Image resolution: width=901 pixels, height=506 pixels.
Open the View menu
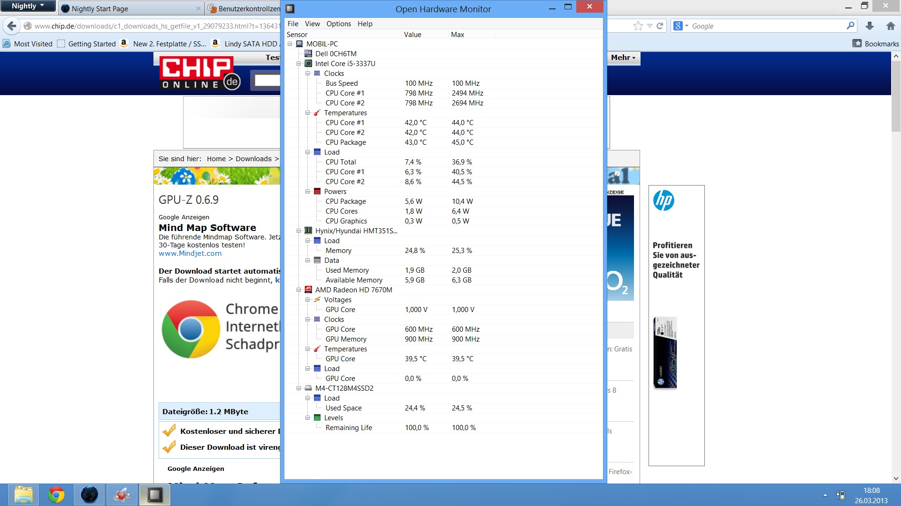pos(312,24)
